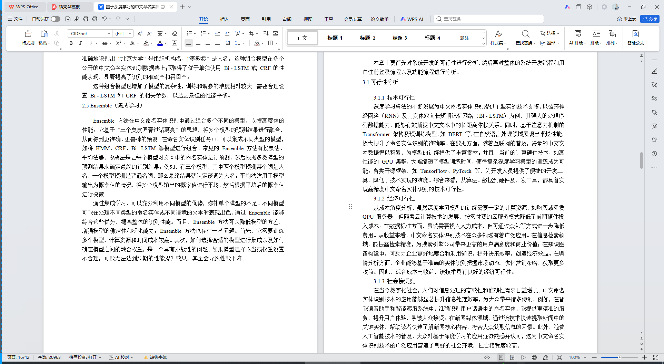Open the spell check (拼写检查) status dropdown

click(x=85, y=357)
